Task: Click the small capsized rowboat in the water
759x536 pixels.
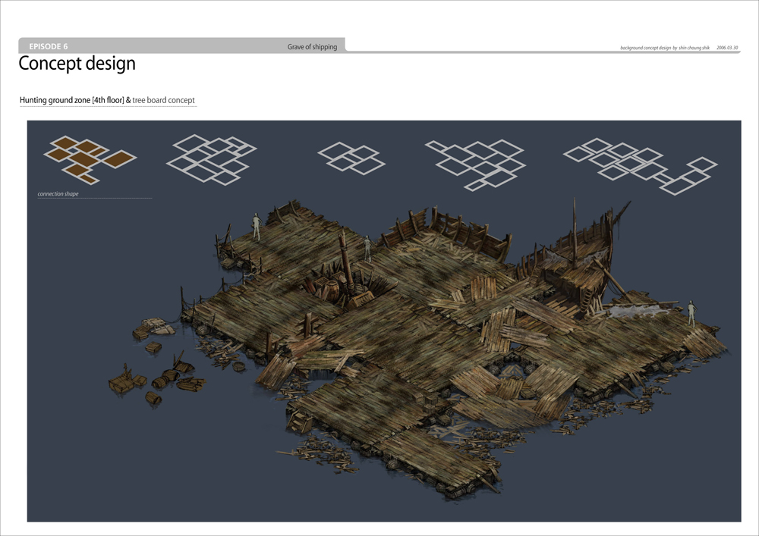Action: point(158,324)
